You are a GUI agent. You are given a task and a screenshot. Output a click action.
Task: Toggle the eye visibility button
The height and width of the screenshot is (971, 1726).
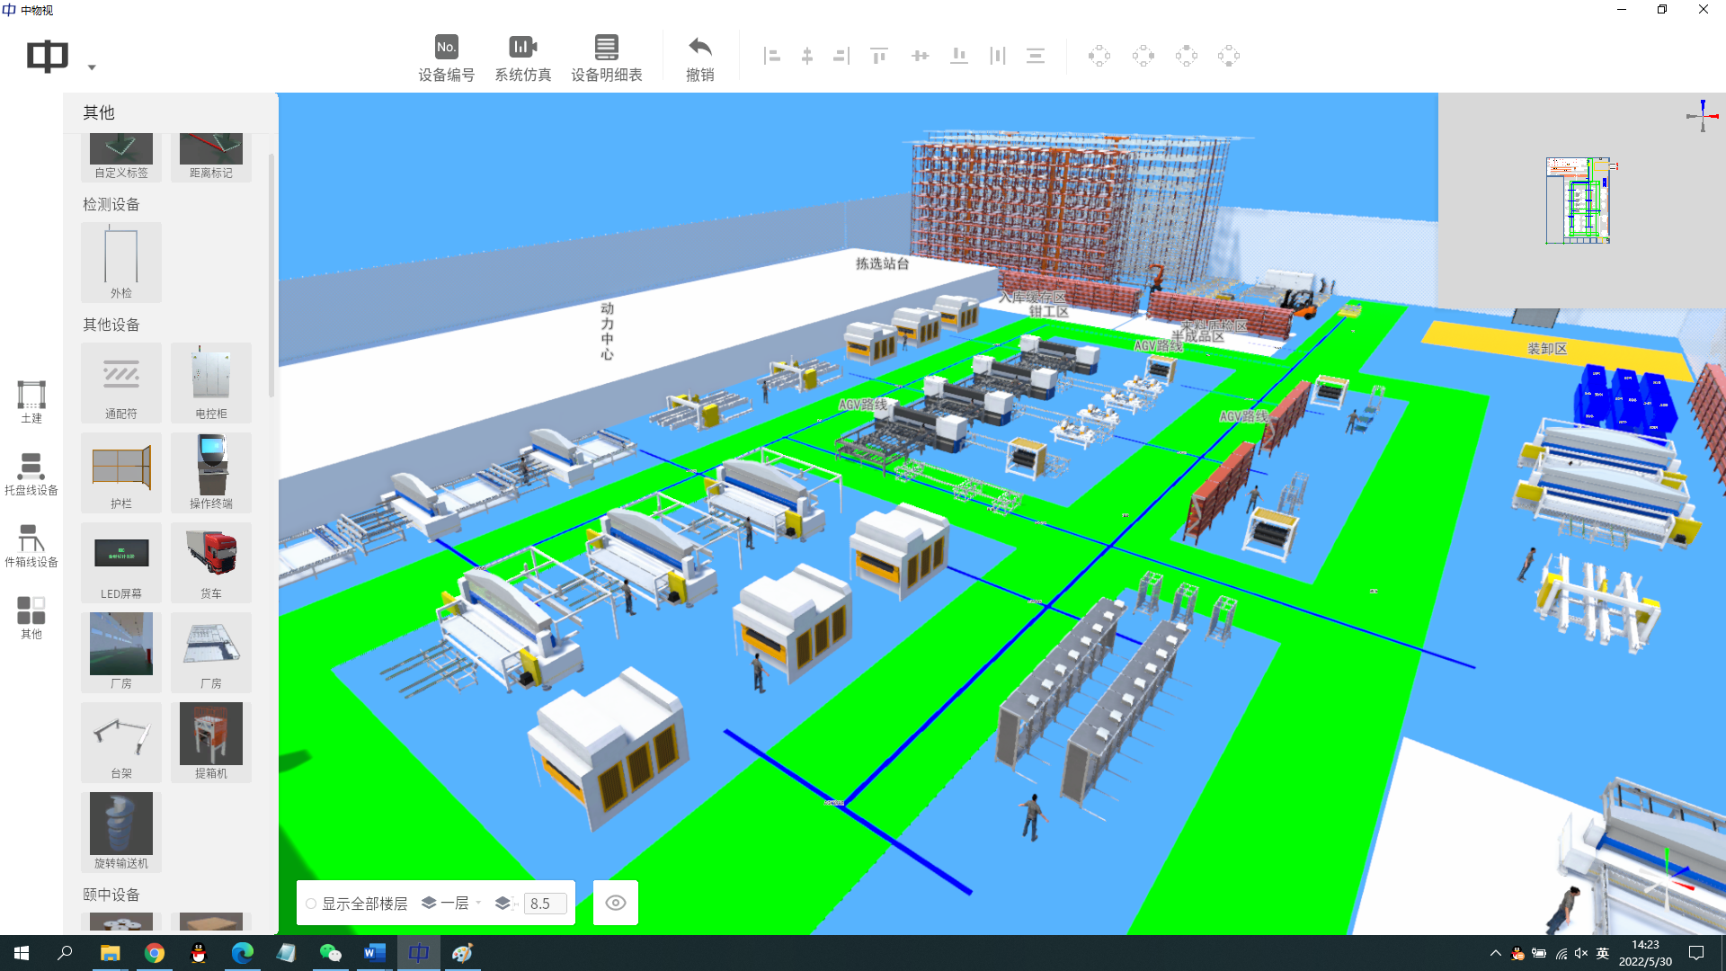616,903
